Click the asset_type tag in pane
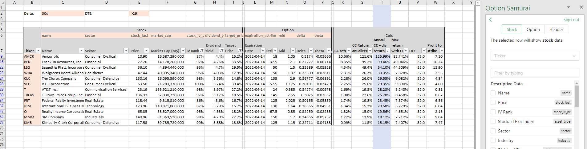This screenshot has height=149, width=587. point(562,121)
